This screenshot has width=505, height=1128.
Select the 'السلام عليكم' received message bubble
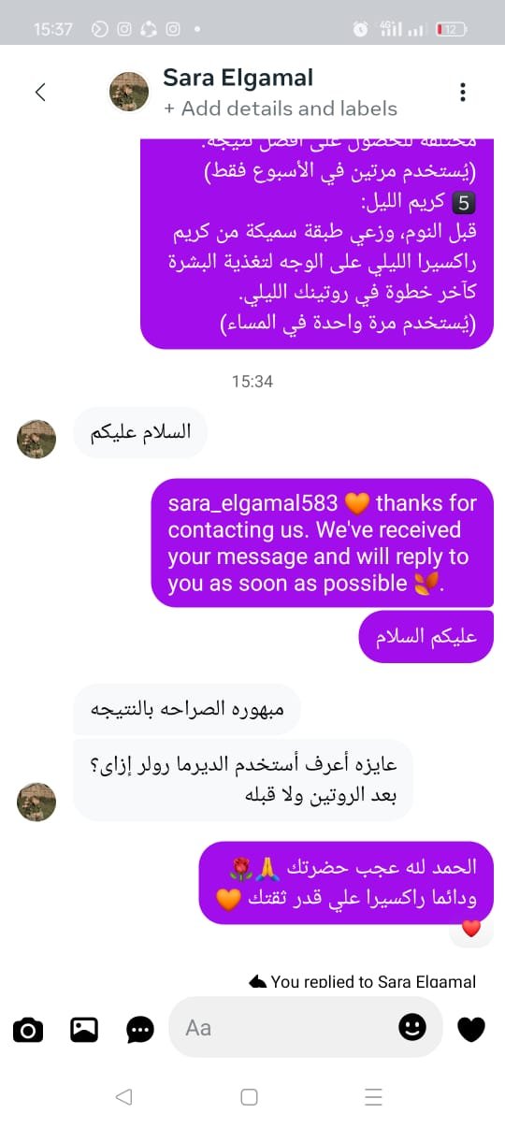point(140,432)
